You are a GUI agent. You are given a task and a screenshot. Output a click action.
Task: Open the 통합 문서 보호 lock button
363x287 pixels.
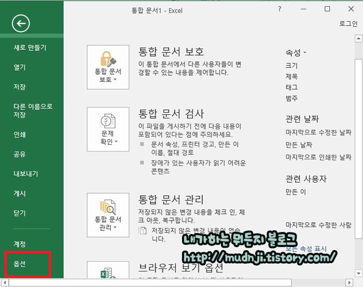click(x=108, y=67)
